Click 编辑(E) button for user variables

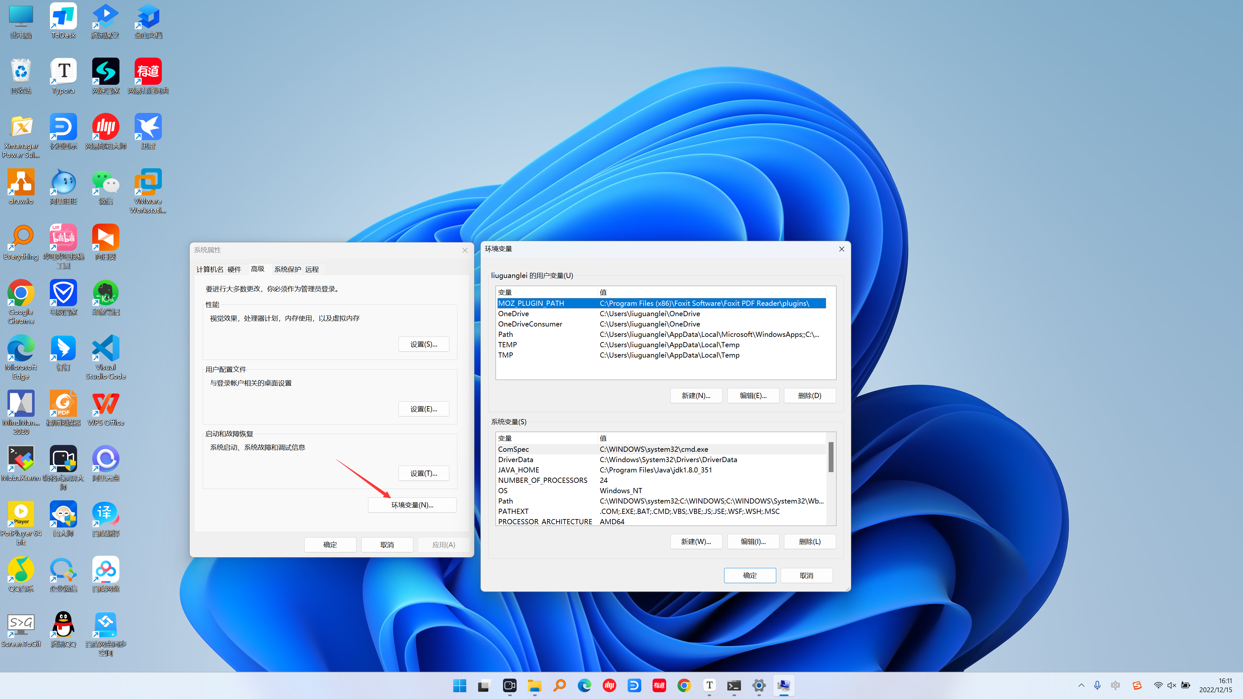(752, 395)
